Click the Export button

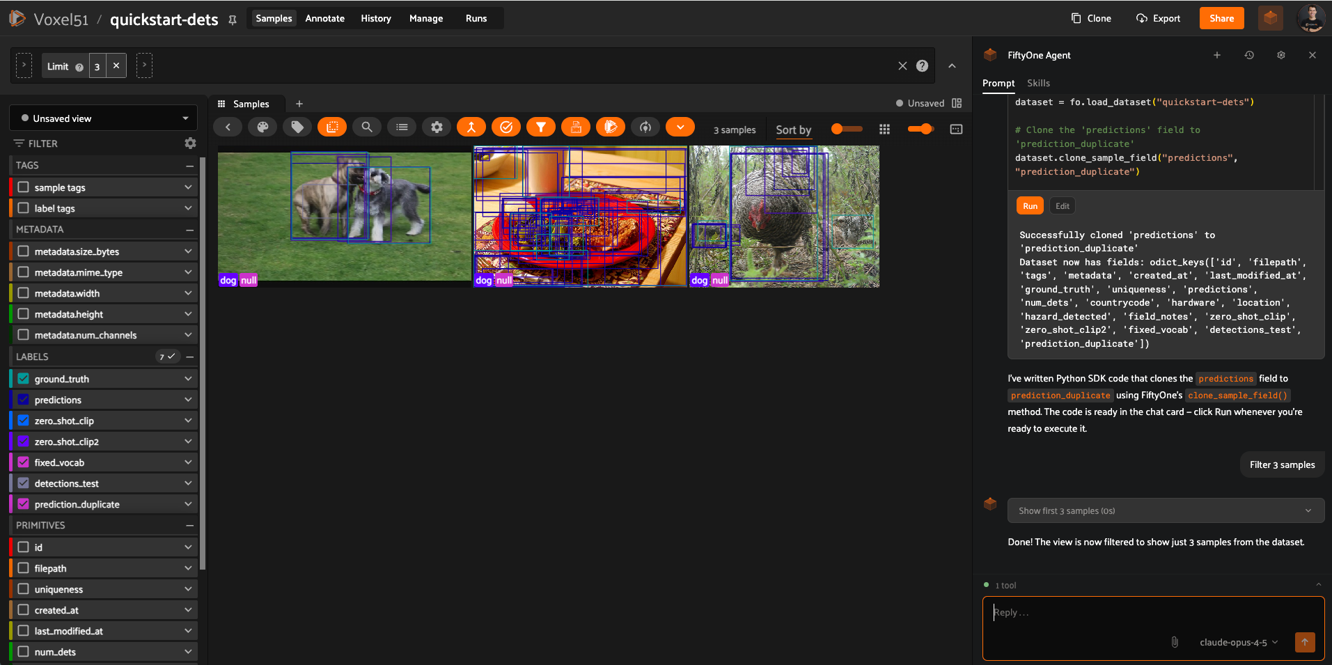point(1159,19)
